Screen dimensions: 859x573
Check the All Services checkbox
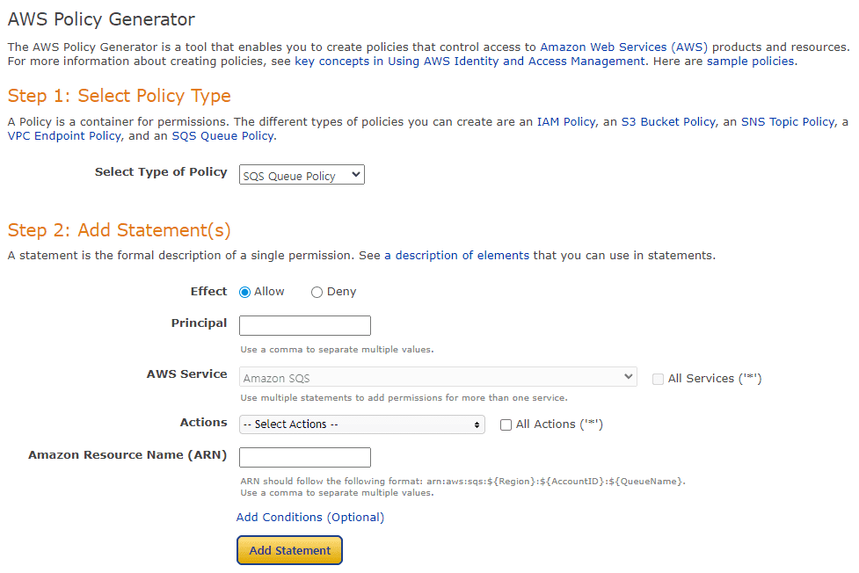coord(659,379)
